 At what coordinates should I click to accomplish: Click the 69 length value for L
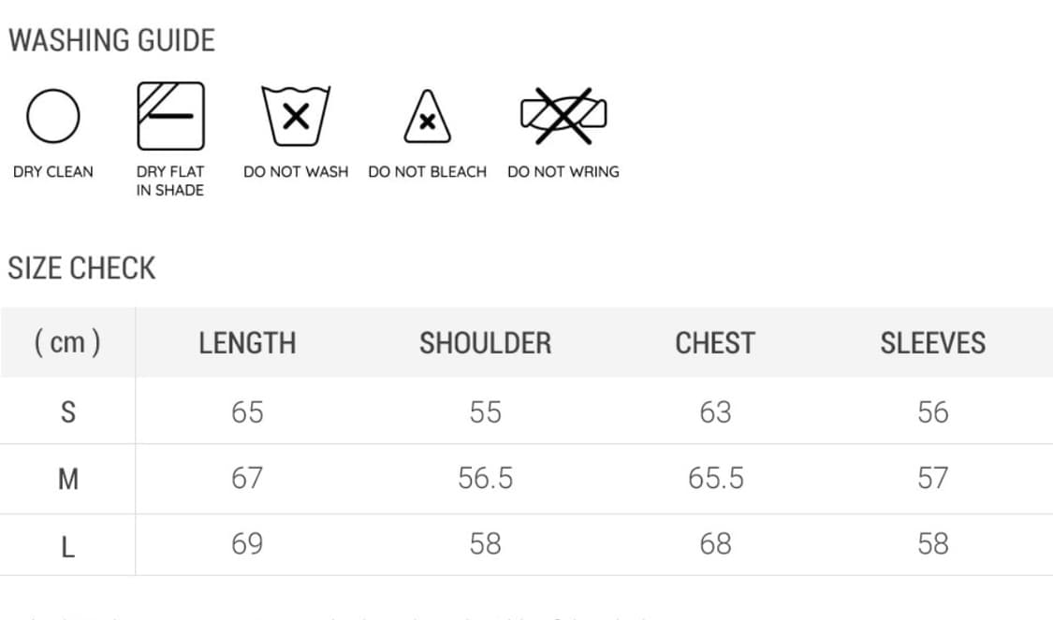click(x=247, y=544)
